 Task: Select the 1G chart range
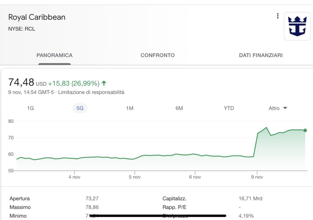point(30,108)
